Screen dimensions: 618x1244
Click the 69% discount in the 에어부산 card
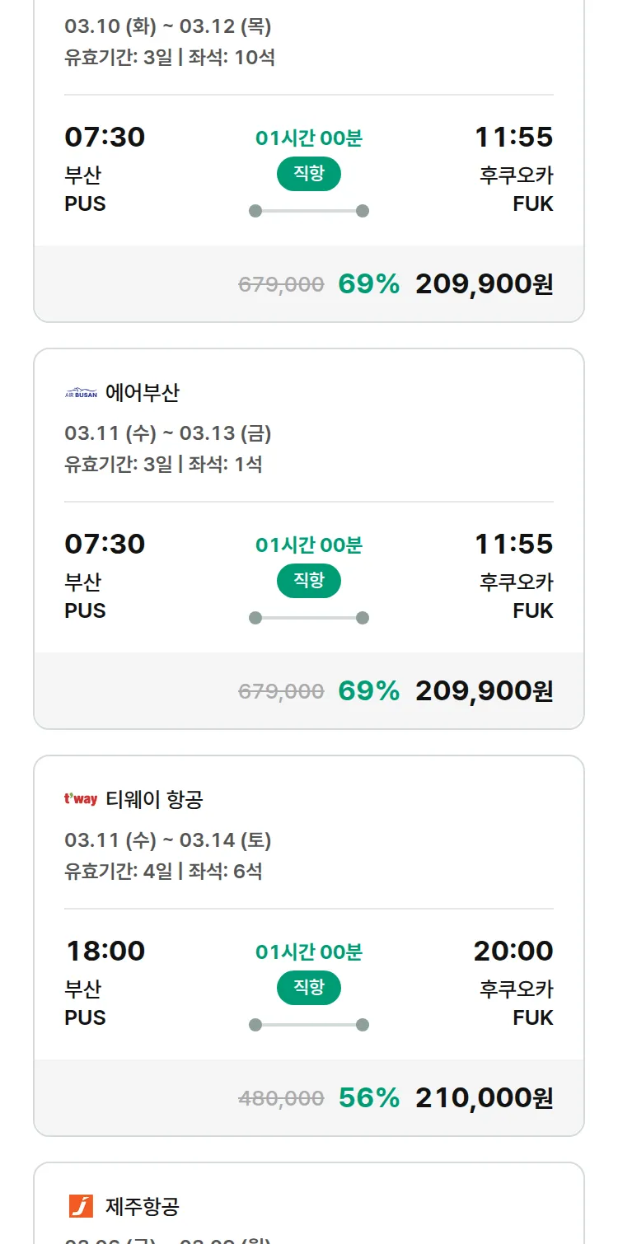pos(368,690)
